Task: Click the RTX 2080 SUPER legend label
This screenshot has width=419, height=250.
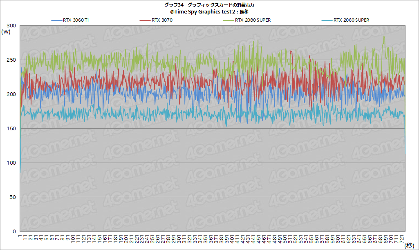Action: (253, 20)
